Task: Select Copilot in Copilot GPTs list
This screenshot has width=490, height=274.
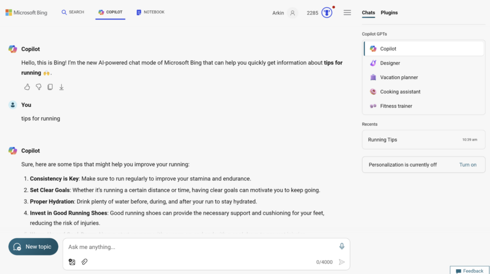Action: [424, 49]
